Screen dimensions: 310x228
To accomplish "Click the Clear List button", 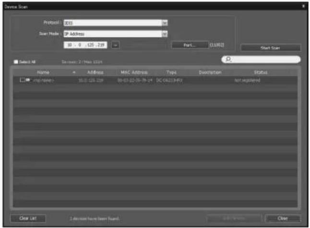I will (x=28, y=218).
